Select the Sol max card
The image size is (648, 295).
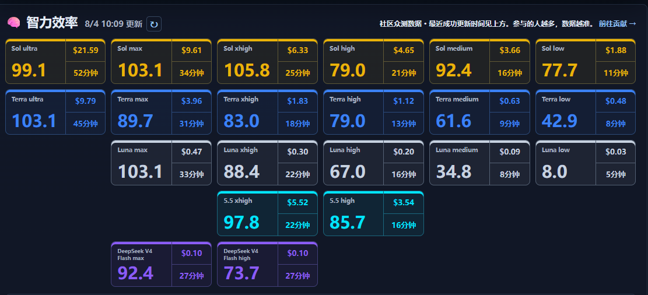(x=161, y=62)
